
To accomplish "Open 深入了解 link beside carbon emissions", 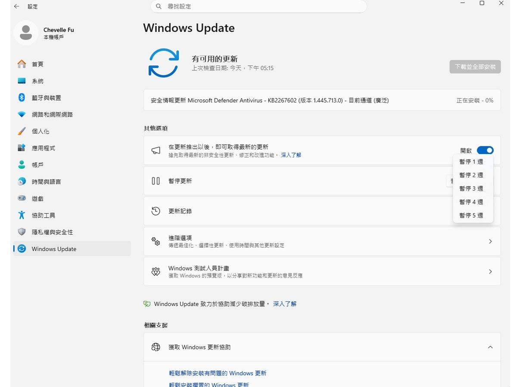I will [285, 304].
